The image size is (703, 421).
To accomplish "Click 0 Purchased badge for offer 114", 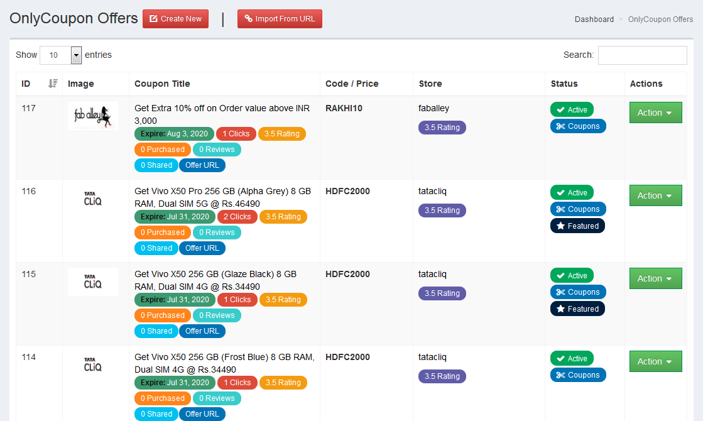I will pyautogui.click(x=163, y=398).
